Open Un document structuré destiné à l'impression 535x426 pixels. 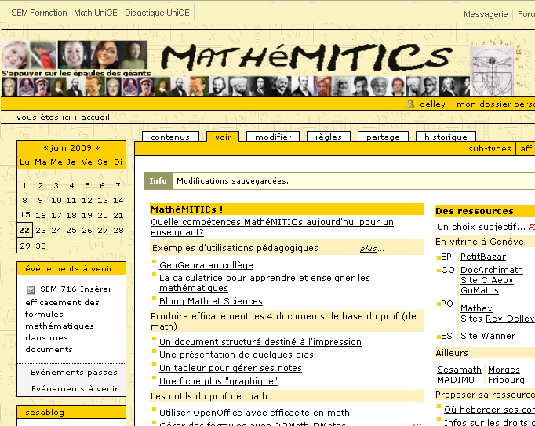pos(260,342)
